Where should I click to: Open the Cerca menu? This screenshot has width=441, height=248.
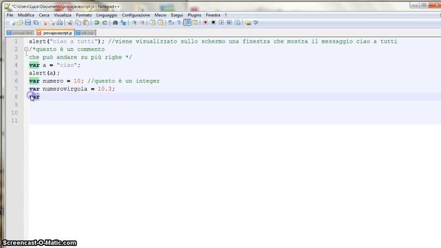point(44,15)
